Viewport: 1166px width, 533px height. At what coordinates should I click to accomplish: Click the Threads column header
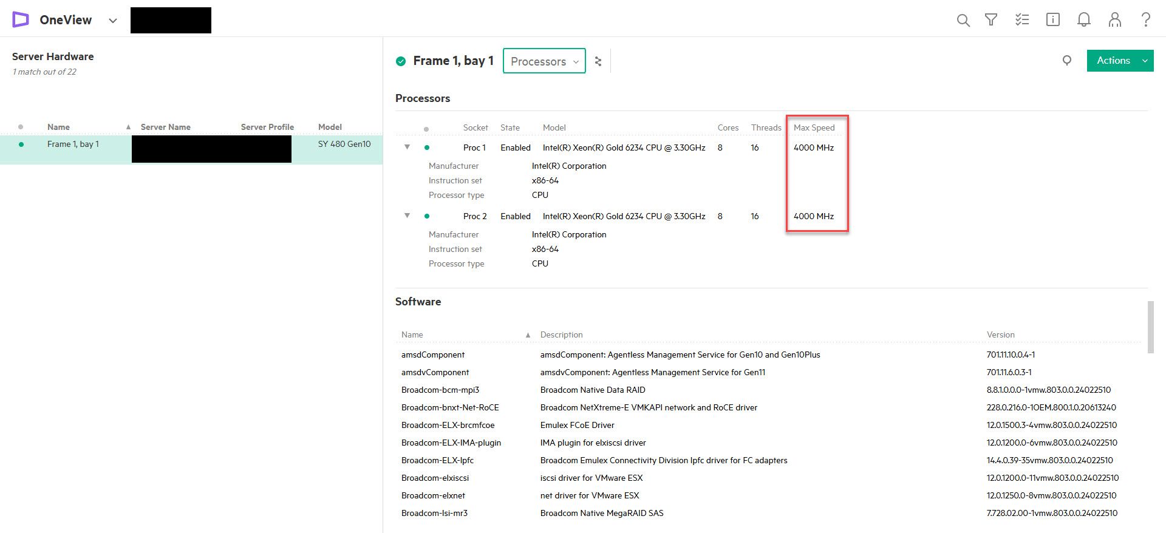[x=766, y=127]
